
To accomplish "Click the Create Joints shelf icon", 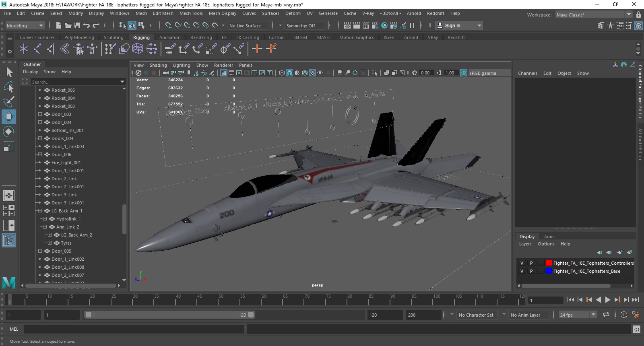I will 37,49.
